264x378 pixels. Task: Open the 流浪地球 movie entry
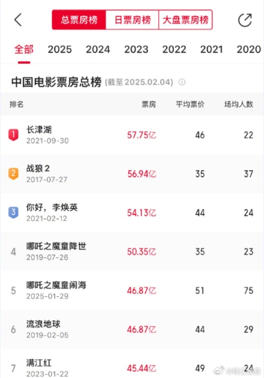132,329
